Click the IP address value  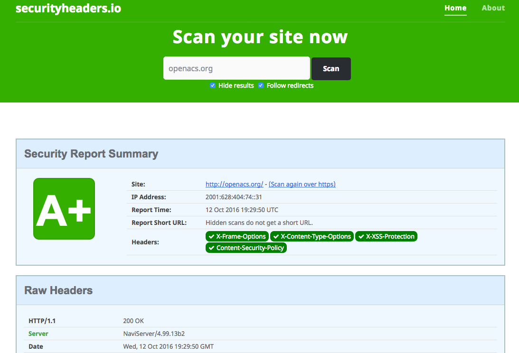pos(234,197)
